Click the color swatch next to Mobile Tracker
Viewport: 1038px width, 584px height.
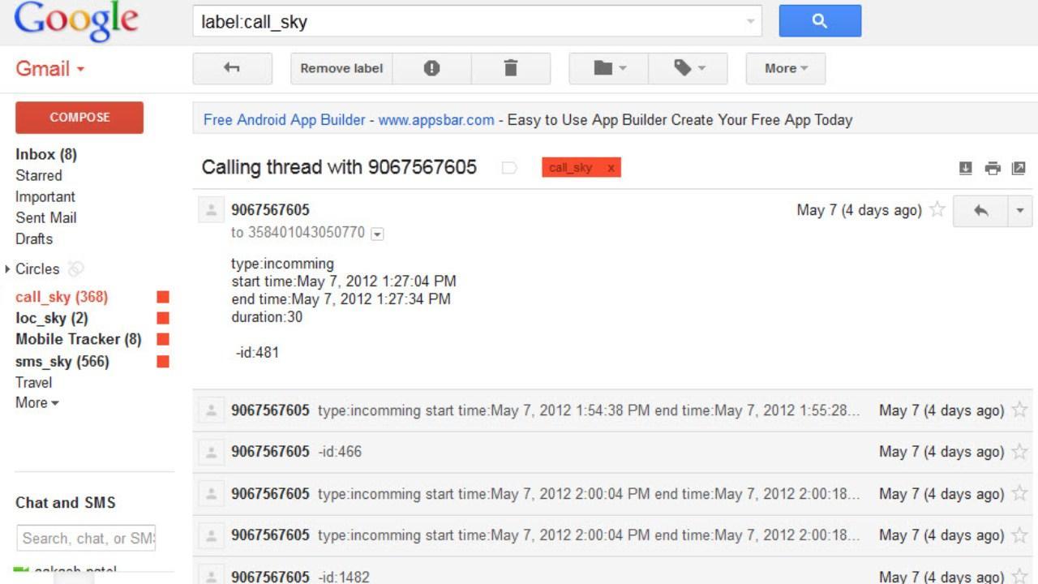(163, 339)
